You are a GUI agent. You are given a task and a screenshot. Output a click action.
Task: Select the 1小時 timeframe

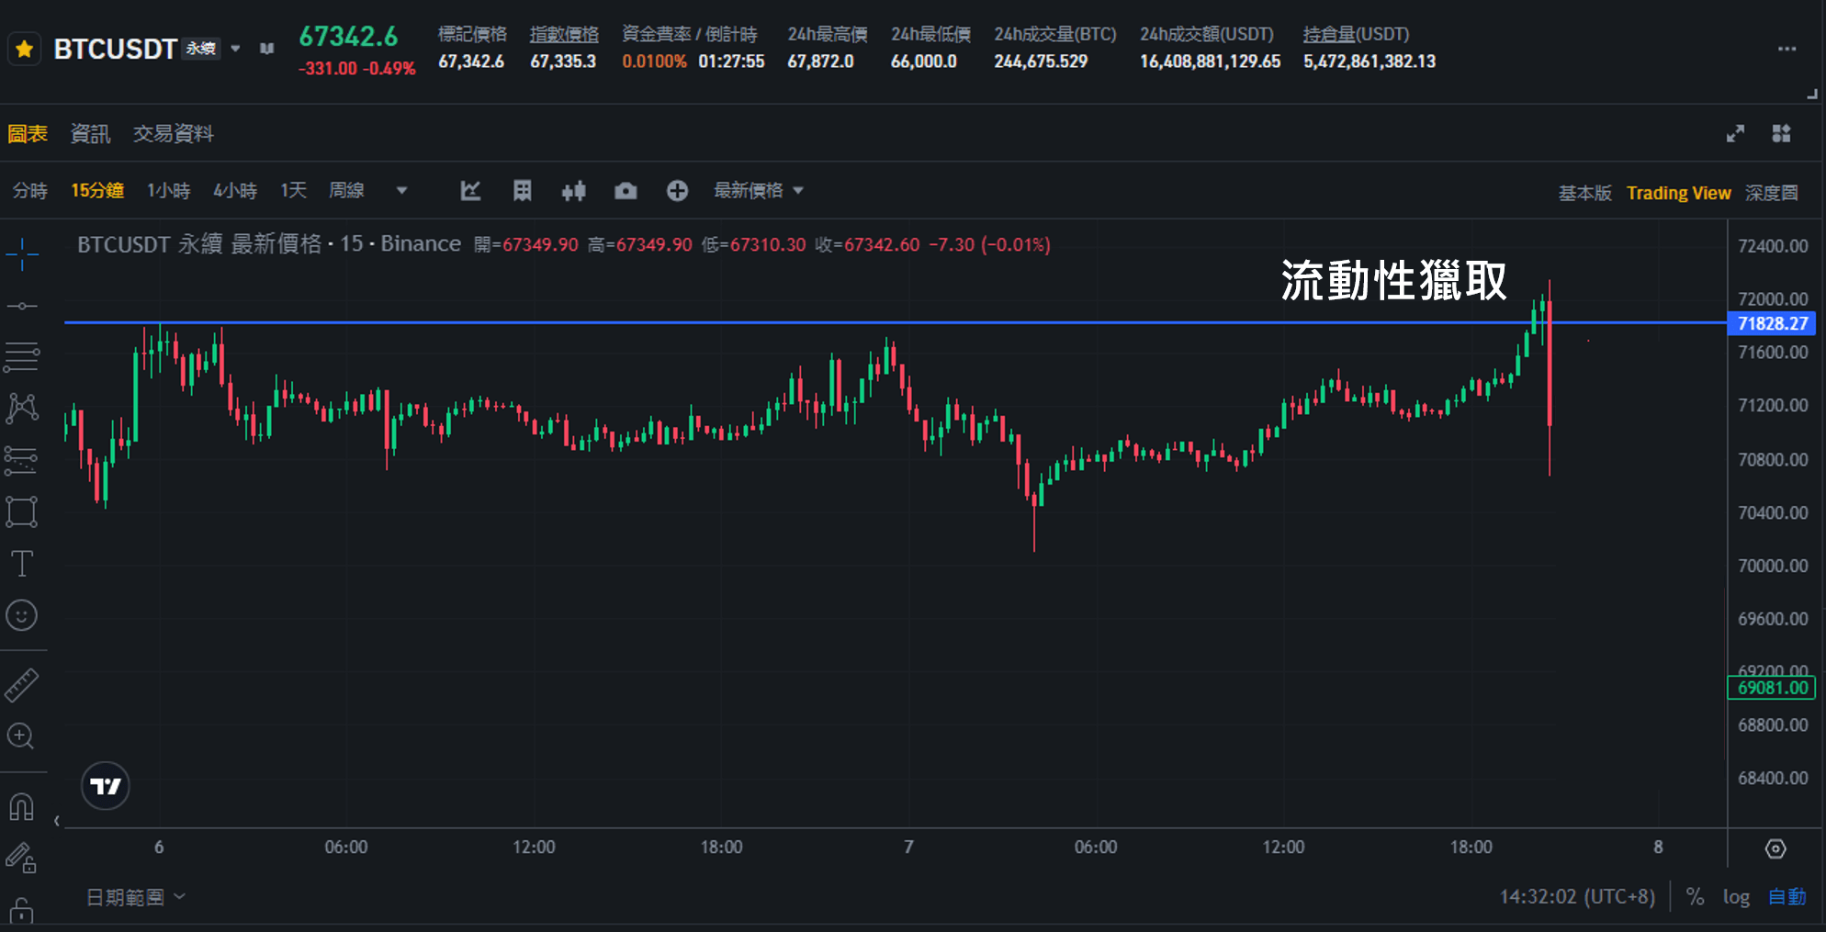[168, 191]
